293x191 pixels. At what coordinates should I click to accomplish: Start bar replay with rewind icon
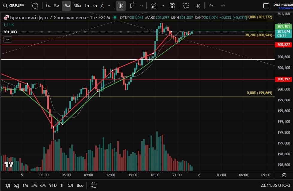[x=198, y=6]
